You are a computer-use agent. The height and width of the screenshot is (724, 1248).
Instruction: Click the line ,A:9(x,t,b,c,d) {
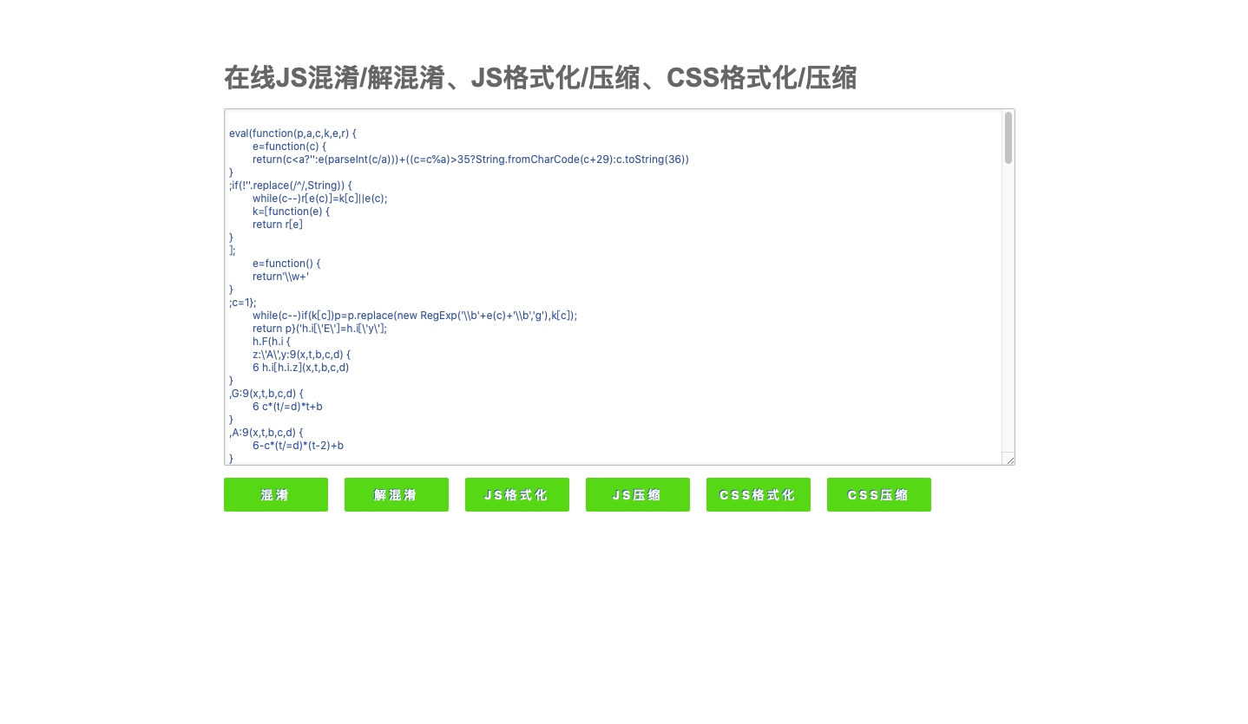click(x=266, y=433)
